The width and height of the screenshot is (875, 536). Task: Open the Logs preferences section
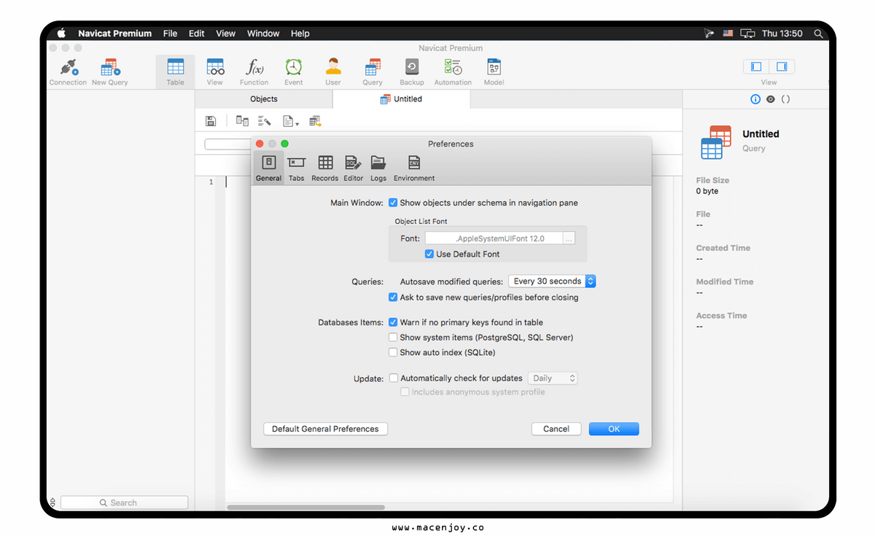click(x=378, y=168)
